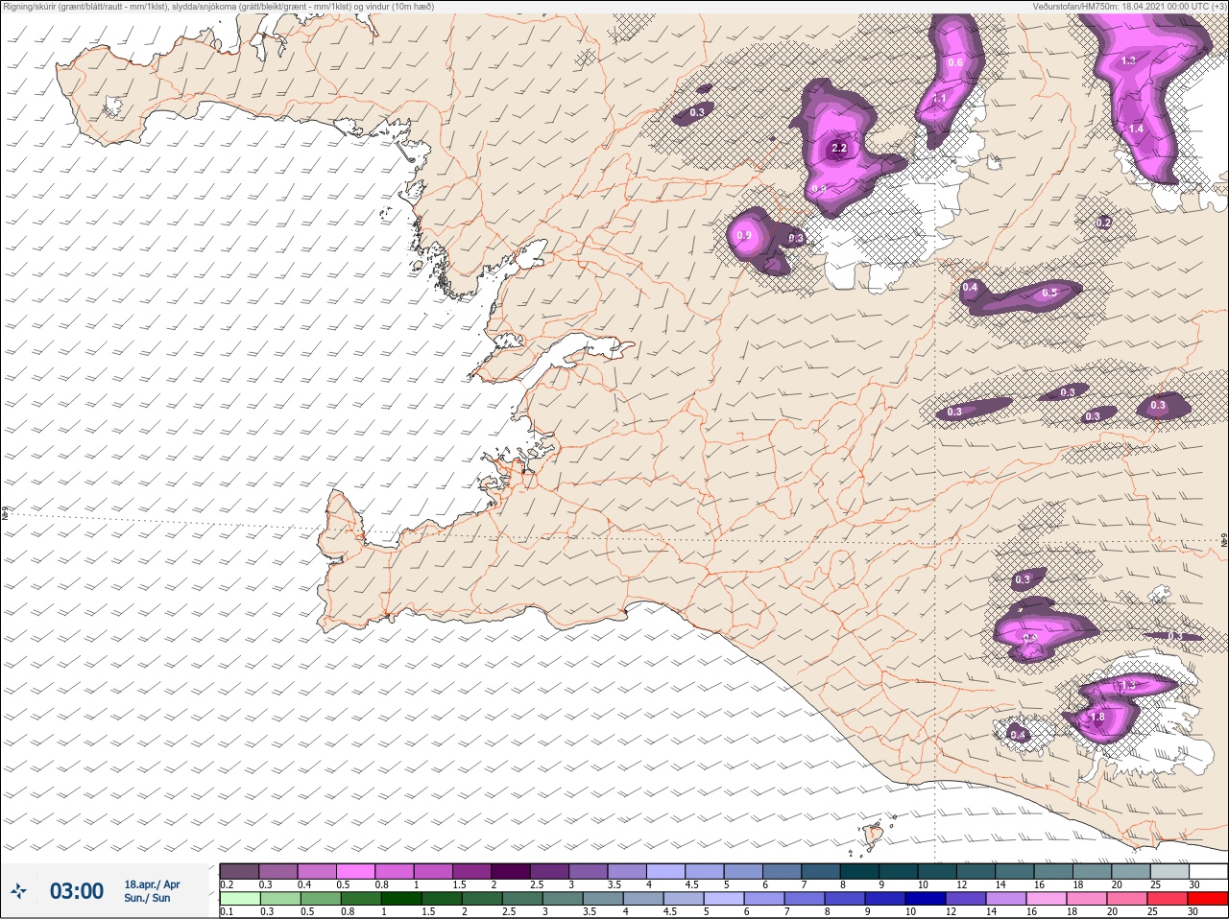Pick lower legend pink swatch labeled 16
Image resolution: width=1229 pixels, height=919 pixels.
[1047, 898]
